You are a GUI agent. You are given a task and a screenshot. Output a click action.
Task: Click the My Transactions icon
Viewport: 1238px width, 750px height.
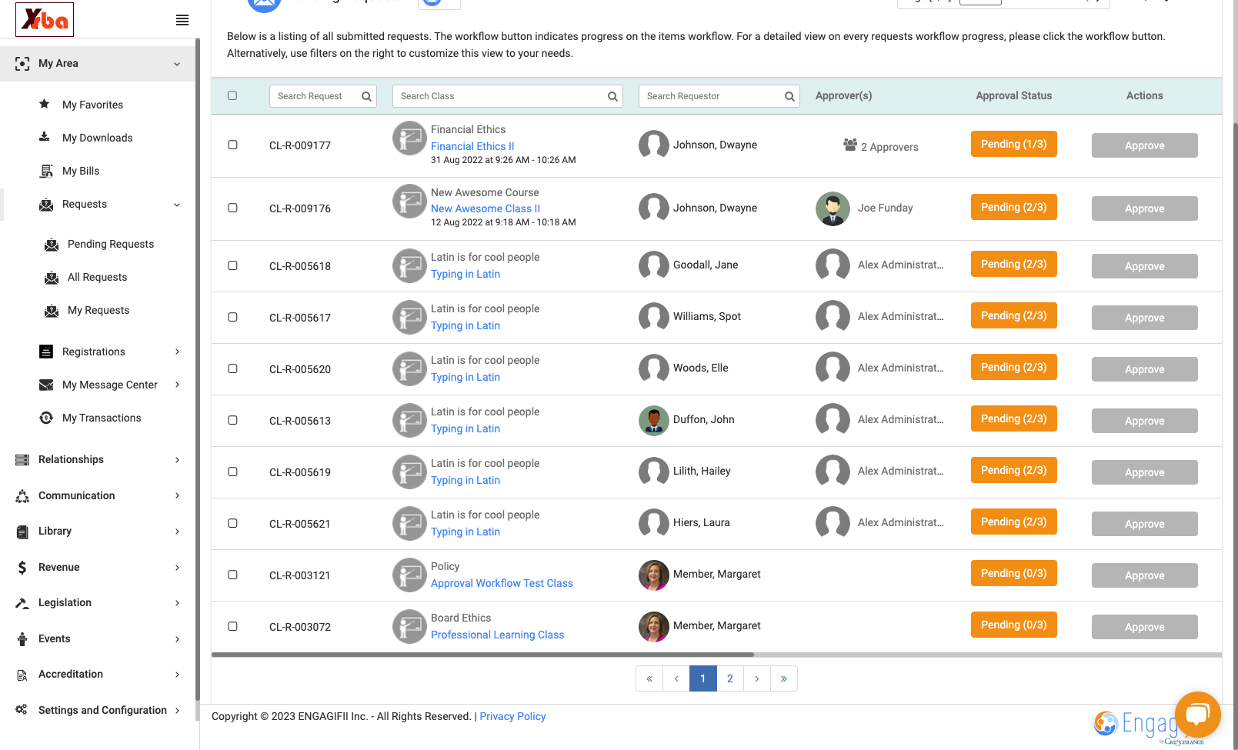tap(46, 418)
